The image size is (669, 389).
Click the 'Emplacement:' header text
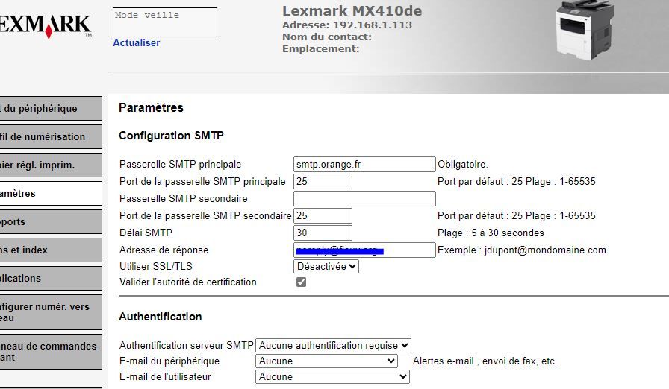(x=320, y=49)
